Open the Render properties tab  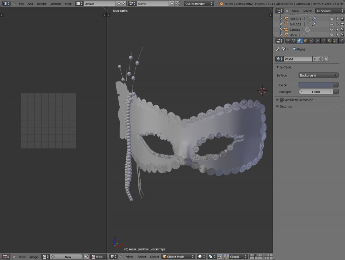(x=288, y=41)
